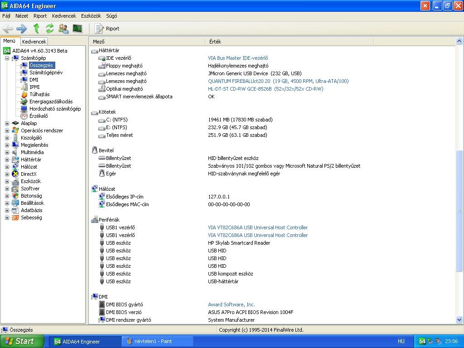Select Számítógépnév in the tree

click(x=46, y=72)
